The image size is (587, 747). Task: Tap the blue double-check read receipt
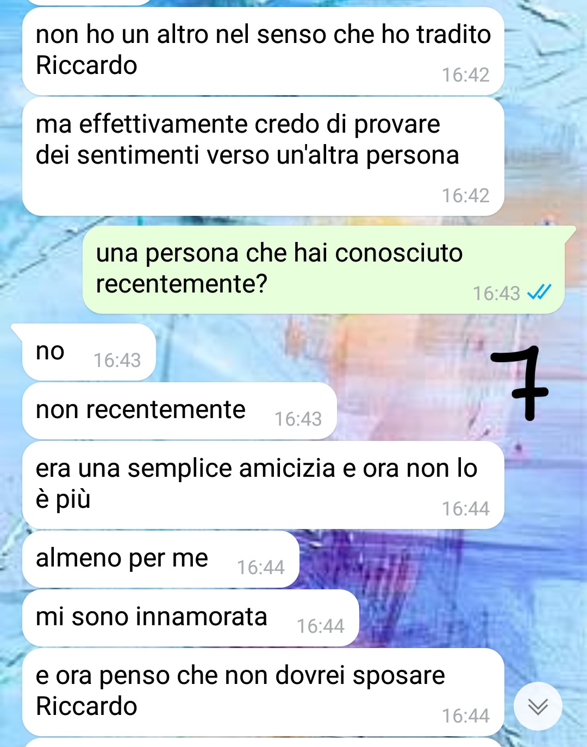coord(539,292)
